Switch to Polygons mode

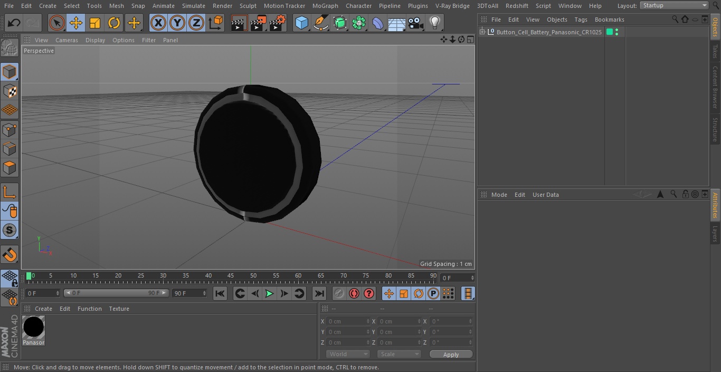click(x=10, y=168)
